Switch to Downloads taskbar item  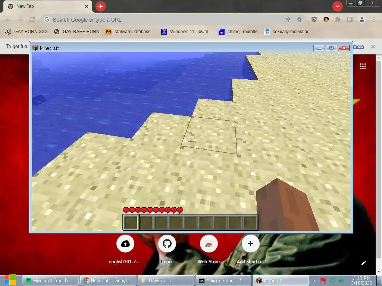coord(166,281)
